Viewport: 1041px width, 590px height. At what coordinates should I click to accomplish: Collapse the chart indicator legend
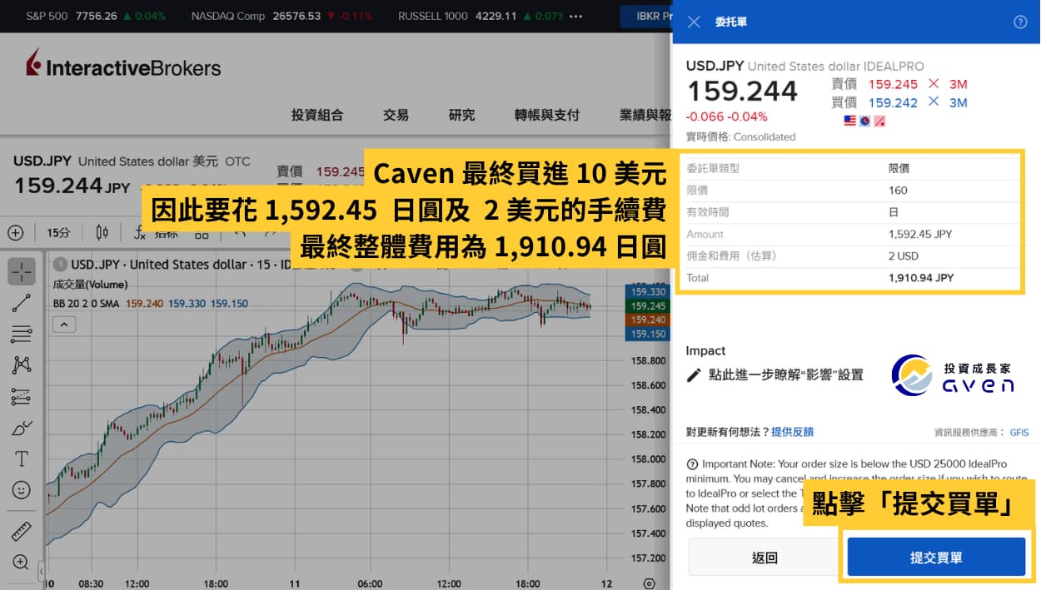(x=64, y=325)
